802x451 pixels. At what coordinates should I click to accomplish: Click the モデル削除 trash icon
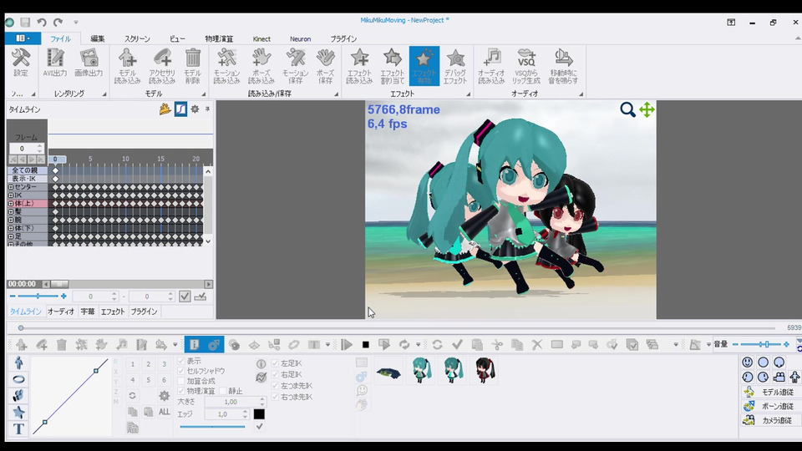point(193,66)
